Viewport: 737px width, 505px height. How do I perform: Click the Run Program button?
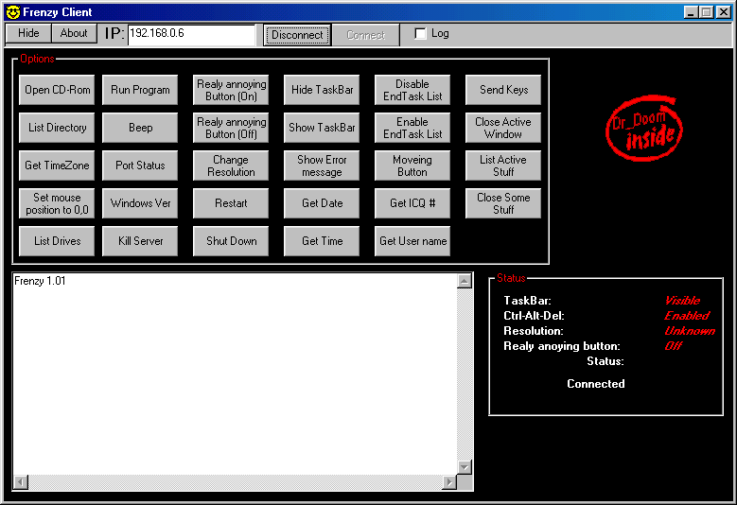(x=140, y=90)
